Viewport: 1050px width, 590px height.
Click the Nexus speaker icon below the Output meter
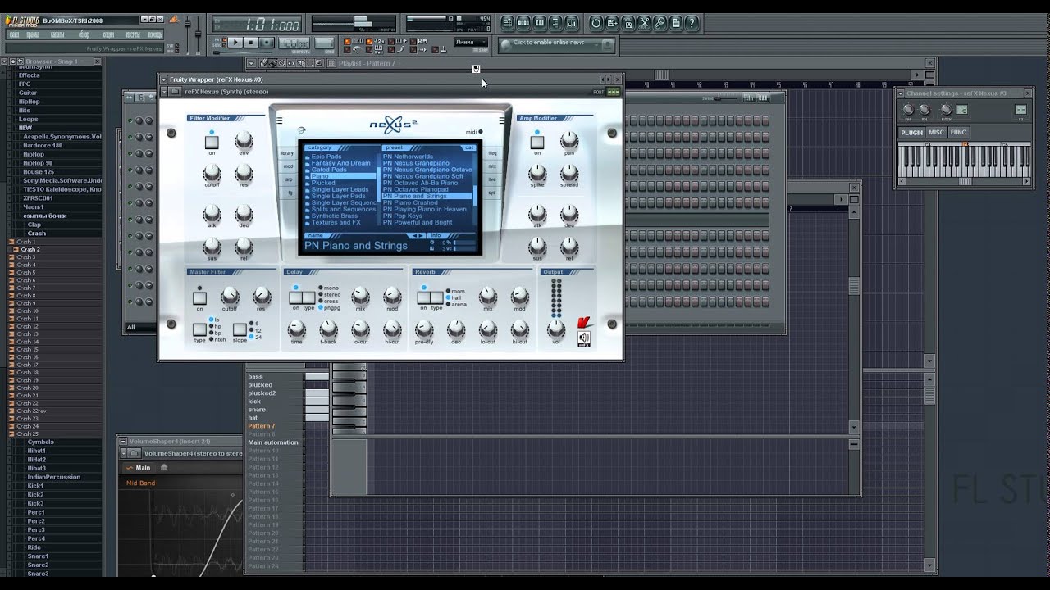coord(583,338)
